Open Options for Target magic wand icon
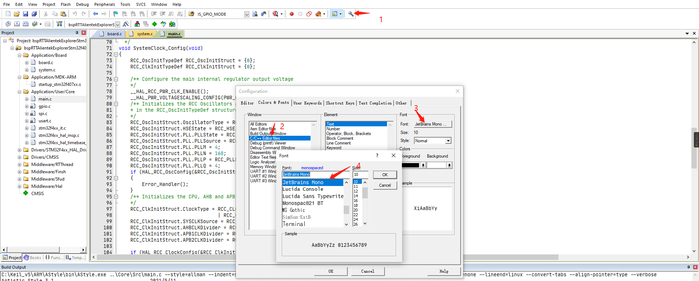The width and height of the screenshot is (699, 281). 126,24
